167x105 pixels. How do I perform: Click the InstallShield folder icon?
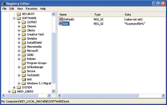coord(24,43)
